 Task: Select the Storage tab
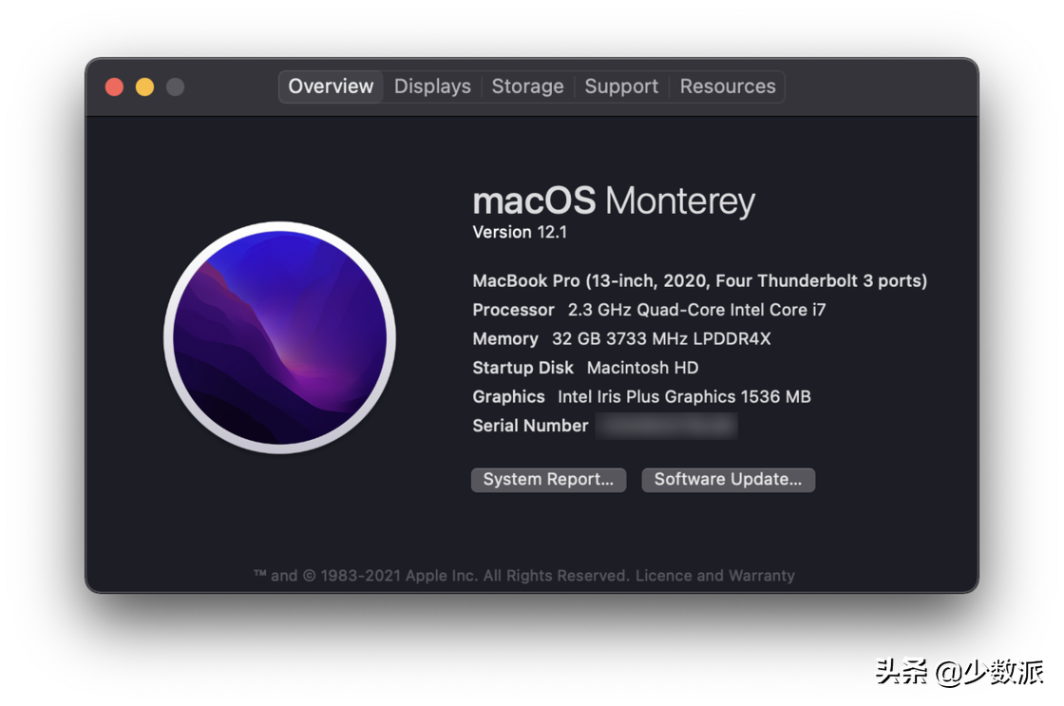527,86
